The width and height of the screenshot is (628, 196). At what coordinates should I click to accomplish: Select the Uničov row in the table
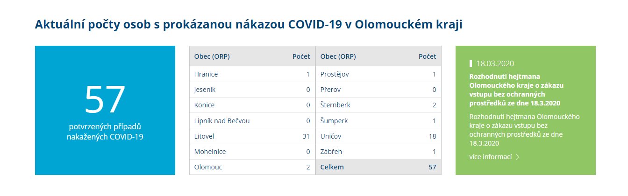point(378,136)
